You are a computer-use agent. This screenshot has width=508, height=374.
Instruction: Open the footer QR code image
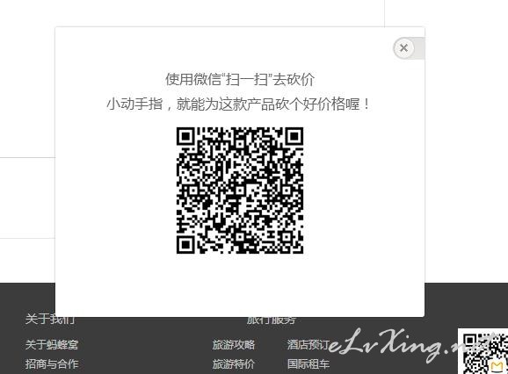pos(483,351)
